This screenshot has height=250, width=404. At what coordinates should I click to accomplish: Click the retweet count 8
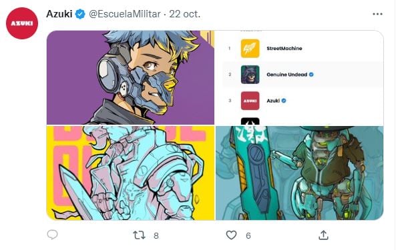(156, 235)
